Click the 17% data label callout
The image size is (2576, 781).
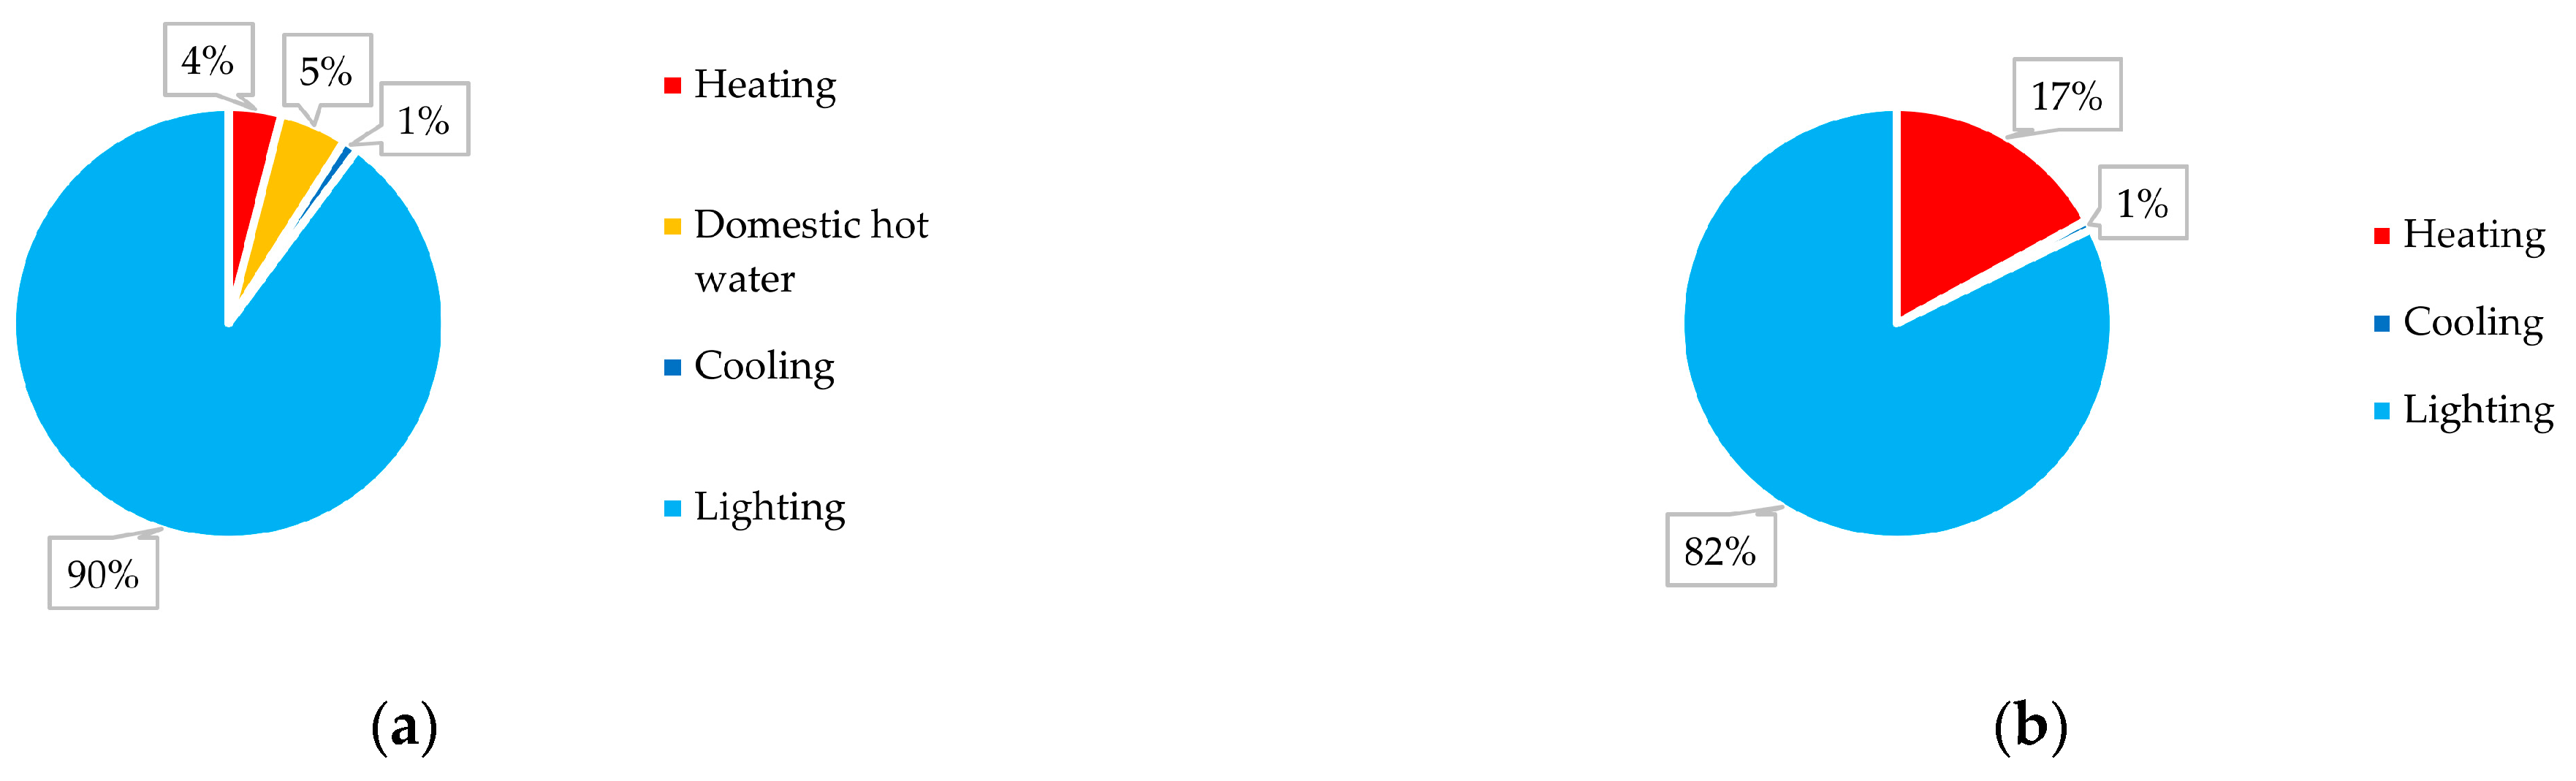coord(2066,95)
